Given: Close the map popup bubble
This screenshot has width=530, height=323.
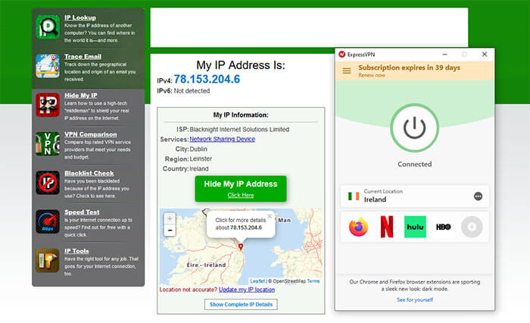Looking at the screenshot, I should click(270, 216).
